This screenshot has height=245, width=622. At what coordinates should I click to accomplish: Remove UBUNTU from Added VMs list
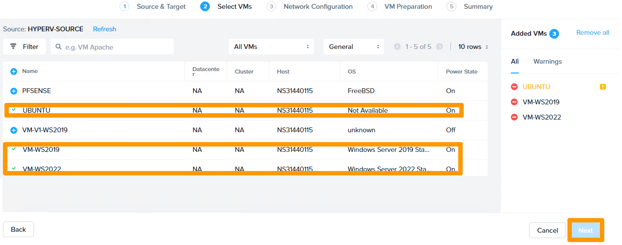click(x=514, y=87)
